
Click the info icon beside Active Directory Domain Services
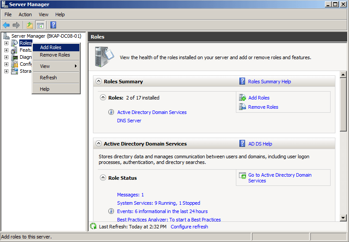click(x=111, y=112)
